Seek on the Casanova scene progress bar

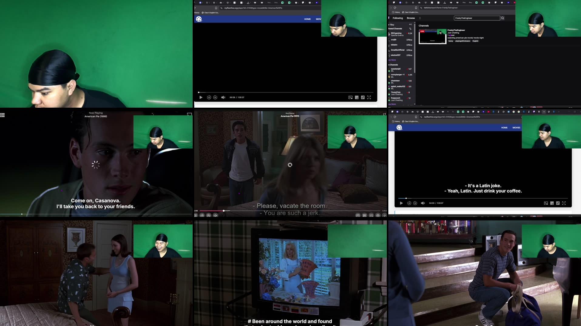[x=96, y=214]
